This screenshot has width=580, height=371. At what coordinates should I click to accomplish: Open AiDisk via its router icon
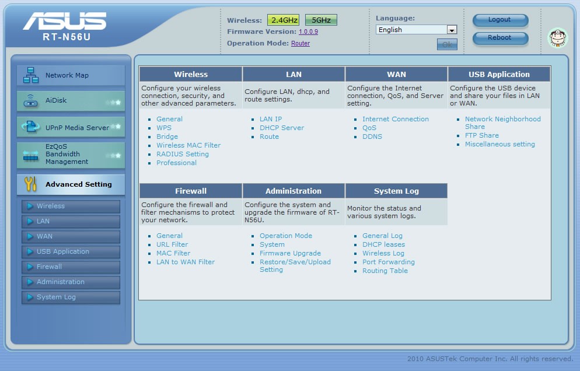tap(31, 100)
